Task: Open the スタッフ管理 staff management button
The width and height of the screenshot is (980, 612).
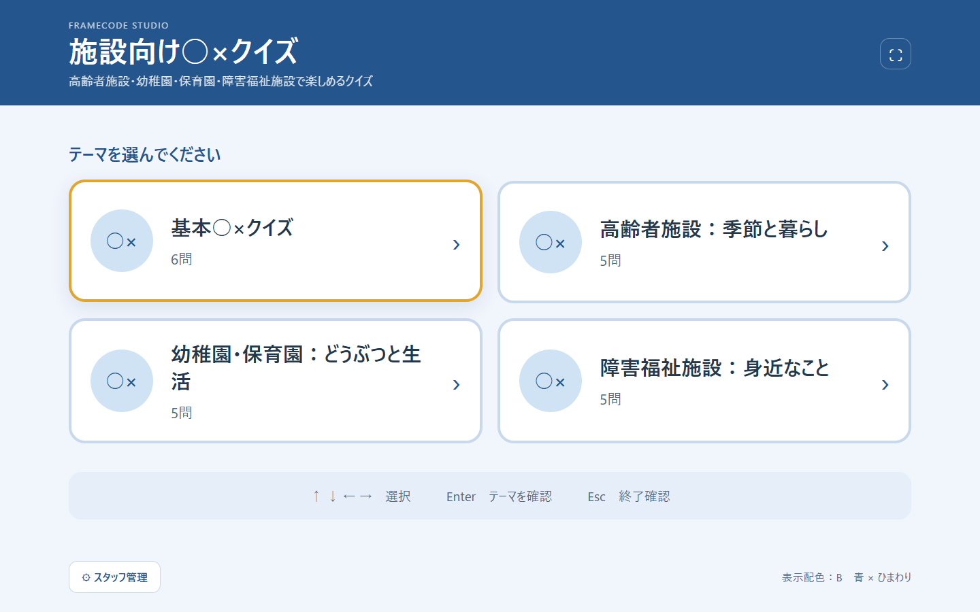Action: pyautogui.click(x=114, y=577)
